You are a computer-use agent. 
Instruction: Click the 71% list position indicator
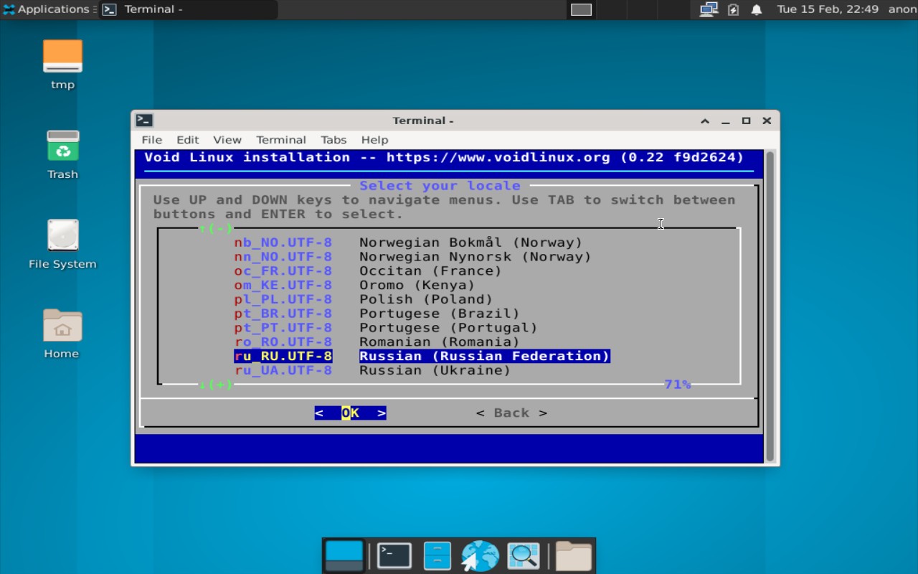[678, 385]
